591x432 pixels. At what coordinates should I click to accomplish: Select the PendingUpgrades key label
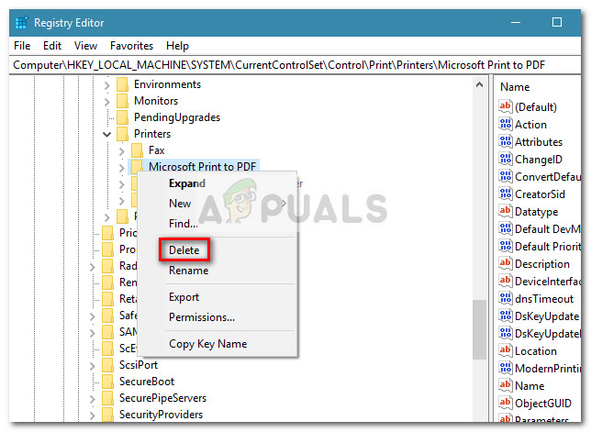pos(177,117)
